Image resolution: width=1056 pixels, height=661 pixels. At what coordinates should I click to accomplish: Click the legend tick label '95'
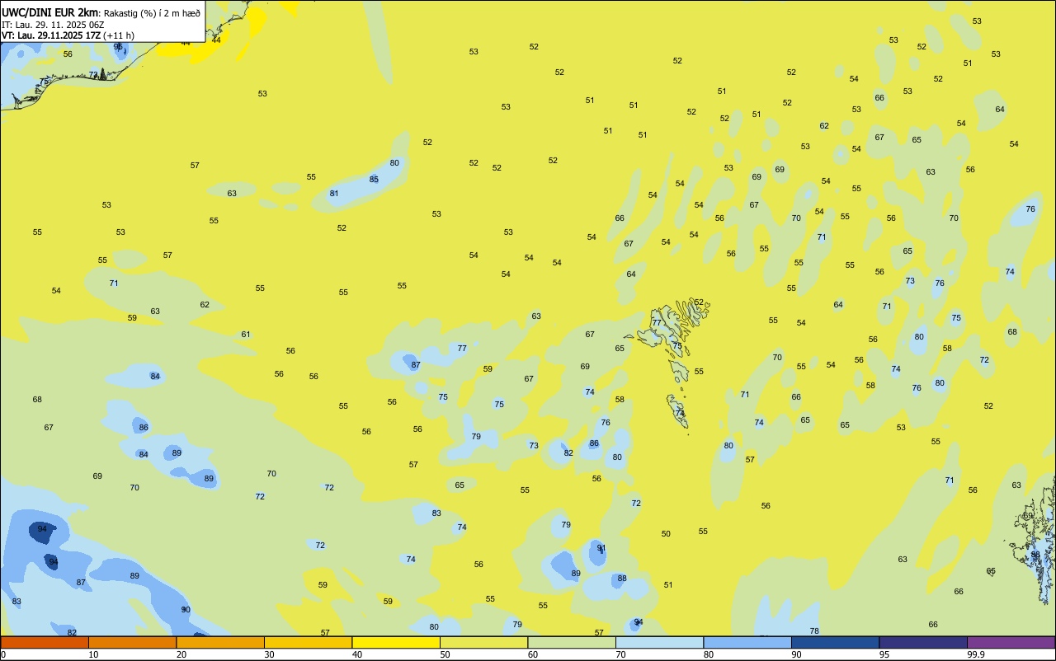[884, 654]
